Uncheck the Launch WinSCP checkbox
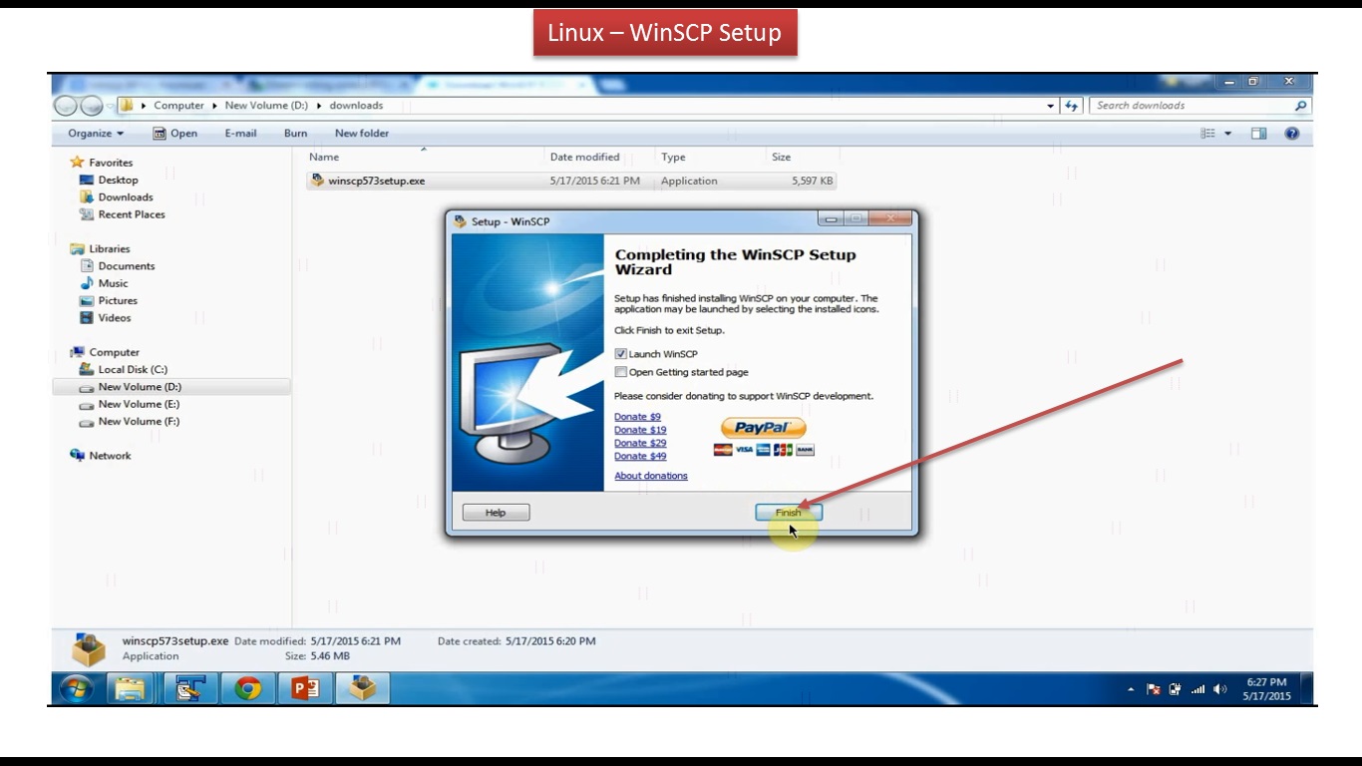 pyautogui.click(x=621, y=354)
